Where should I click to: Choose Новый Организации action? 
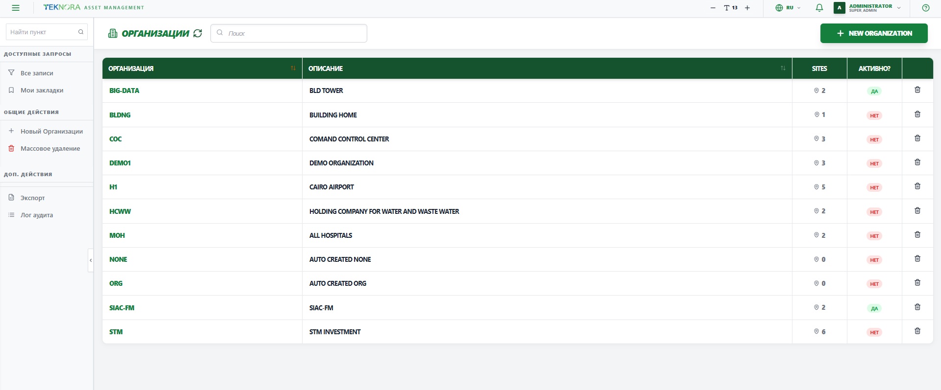click(51, 131)
